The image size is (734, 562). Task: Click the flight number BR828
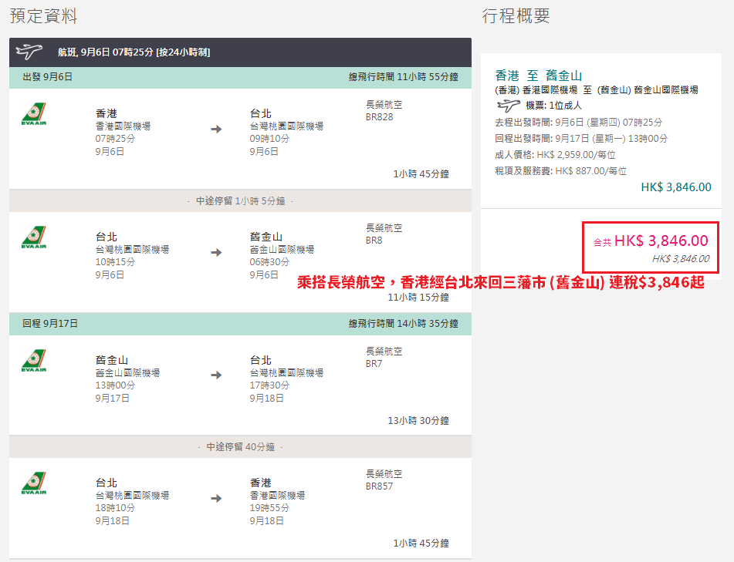[379, 117]
